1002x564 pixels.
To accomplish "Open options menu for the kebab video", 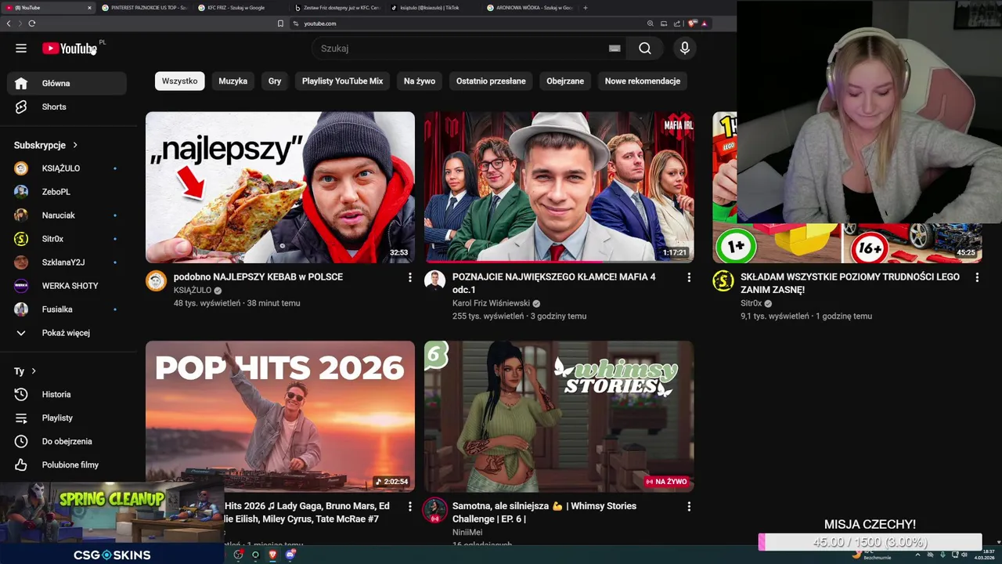I will pos(409,277).
